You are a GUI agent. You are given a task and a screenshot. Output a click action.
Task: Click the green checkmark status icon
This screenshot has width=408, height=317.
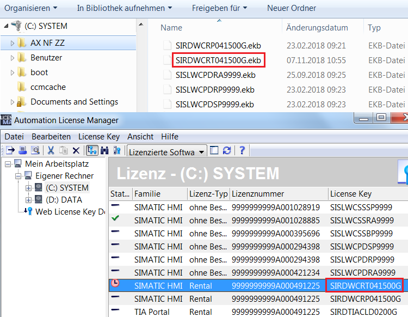[x=115, y=218]
